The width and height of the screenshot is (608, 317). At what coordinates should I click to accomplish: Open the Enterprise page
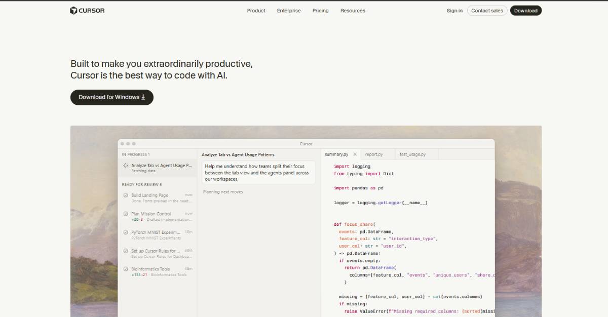[x=289, y=11]
